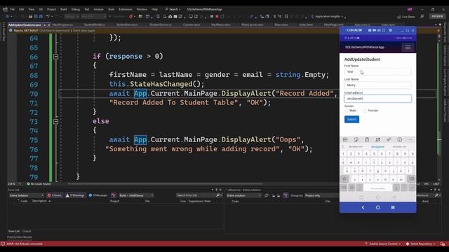Click the PREVIEW button
The height and width of the screenshot is (252, 449).
point(437,17)
